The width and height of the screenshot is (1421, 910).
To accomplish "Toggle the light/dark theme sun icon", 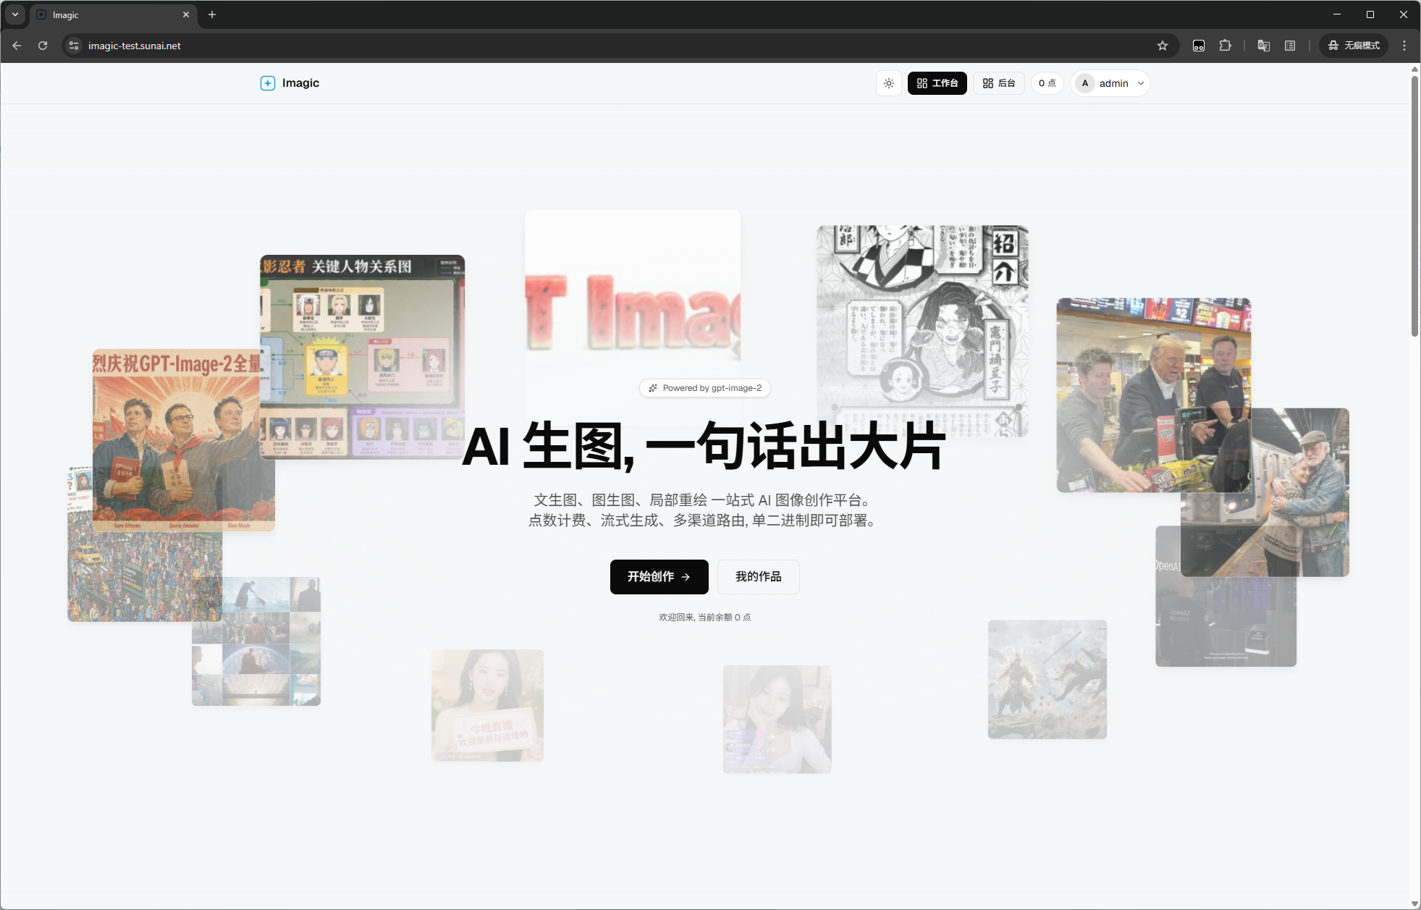I will click(889, 83).
